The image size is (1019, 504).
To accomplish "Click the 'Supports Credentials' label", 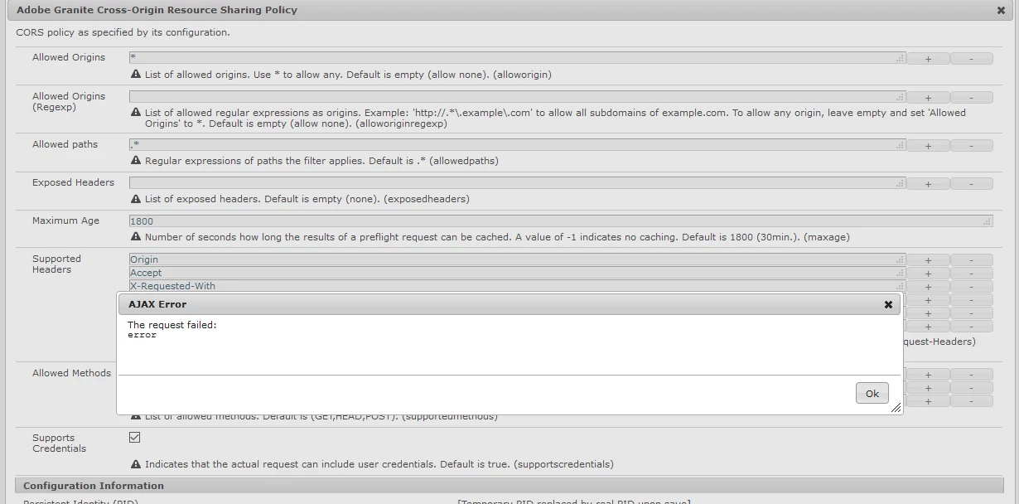I will 59,443.
